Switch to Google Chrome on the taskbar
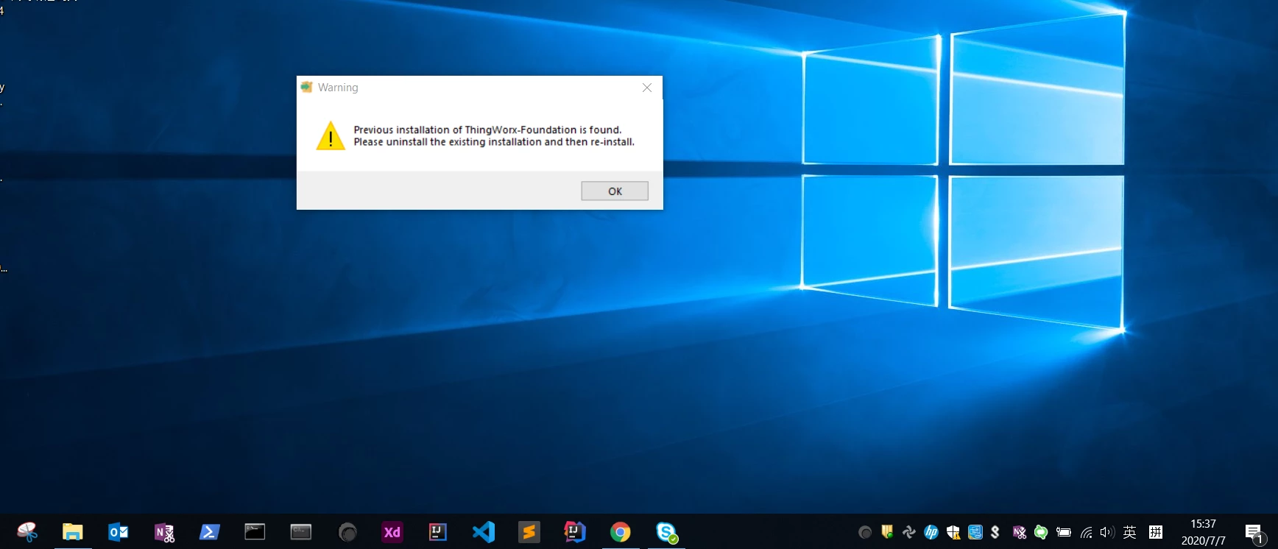The height and width of the screenshot is (549, 1278). 621,531
